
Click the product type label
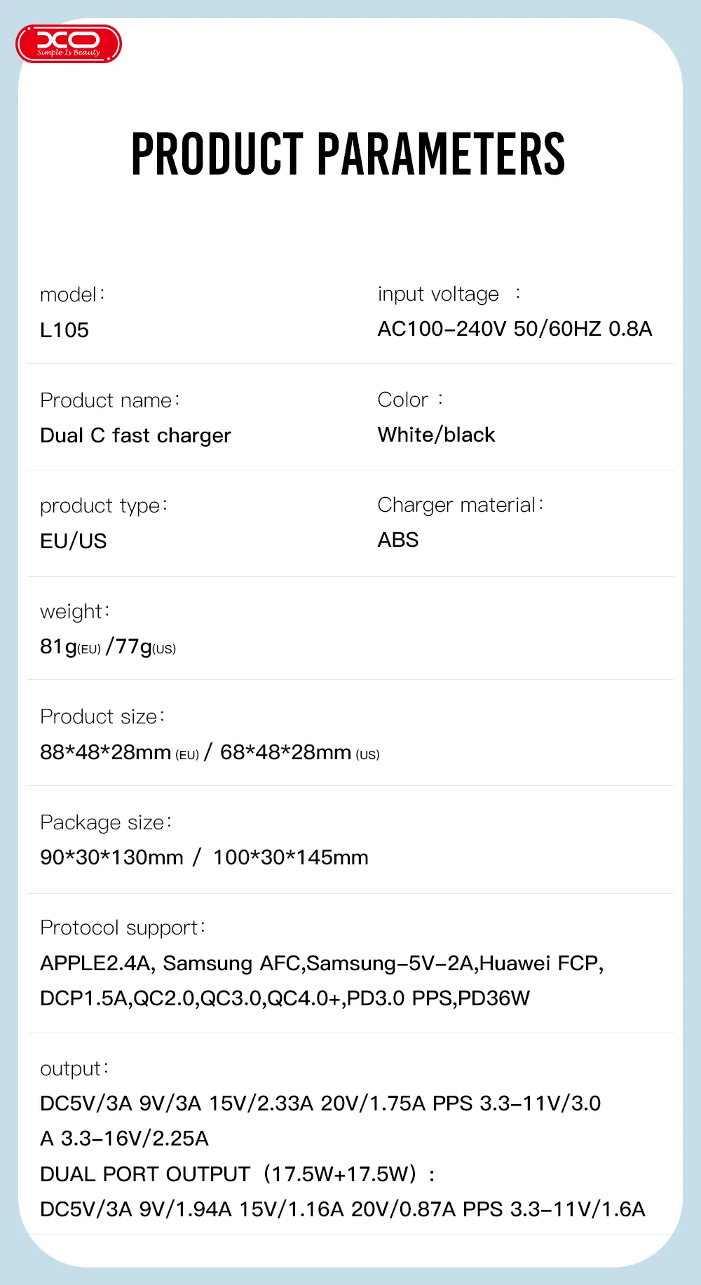(103, 505)
